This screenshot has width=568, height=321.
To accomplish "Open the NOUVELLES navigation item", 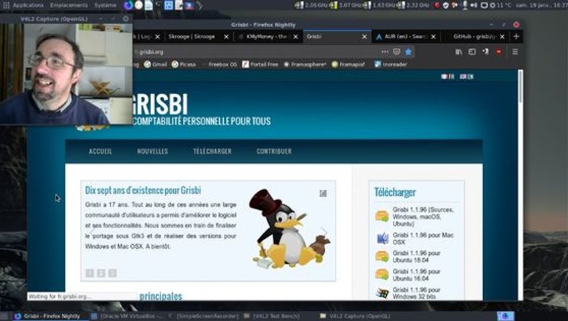I will click(152, 151).
